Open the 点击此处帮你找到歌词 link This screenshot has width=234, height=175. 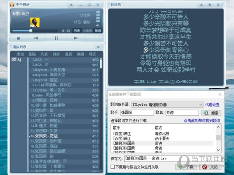coord(202,121)
